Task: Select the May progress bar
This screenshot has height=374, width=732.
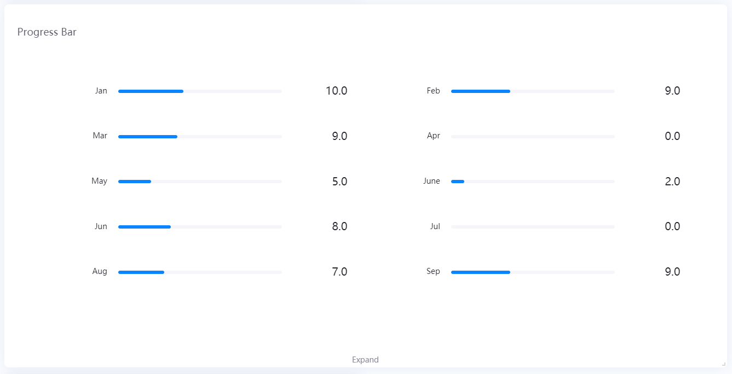Action: [200, 182]
